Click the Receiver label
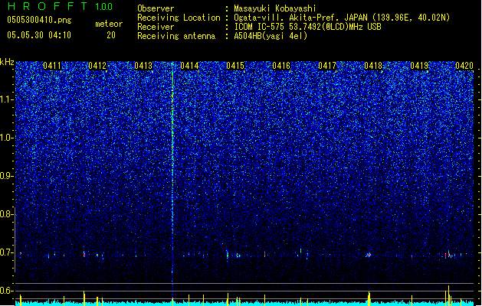 156,27
